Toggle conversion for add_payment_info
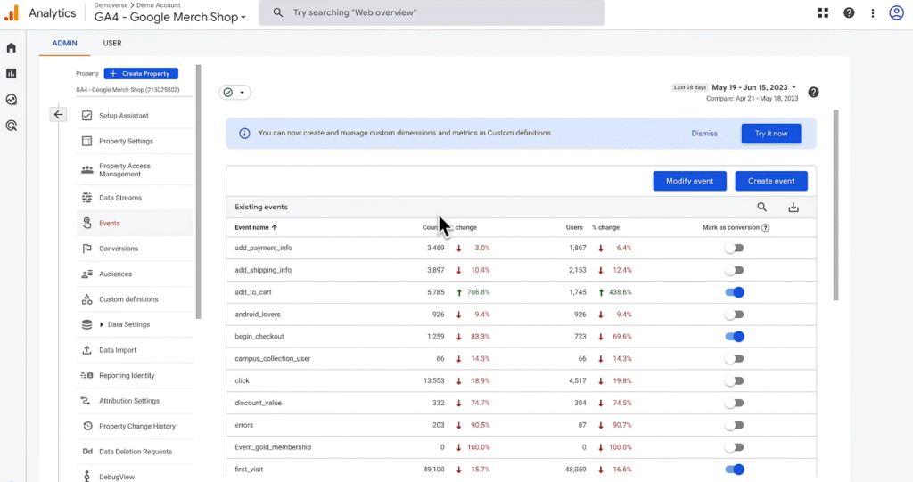The image size is (913, 482). pyautogui.click(x=735, y=248)
